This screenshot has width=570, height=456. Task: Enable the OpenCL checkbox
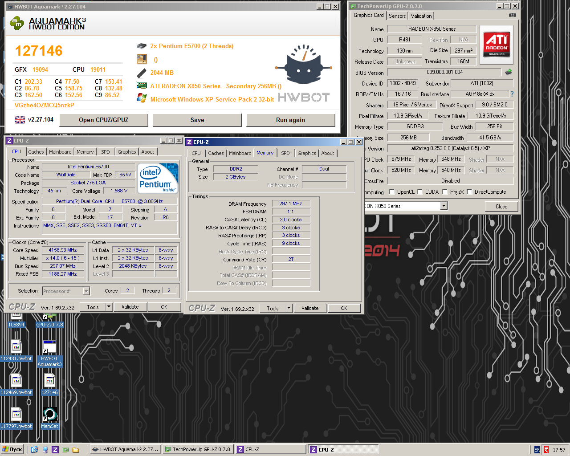pos(392,191)
